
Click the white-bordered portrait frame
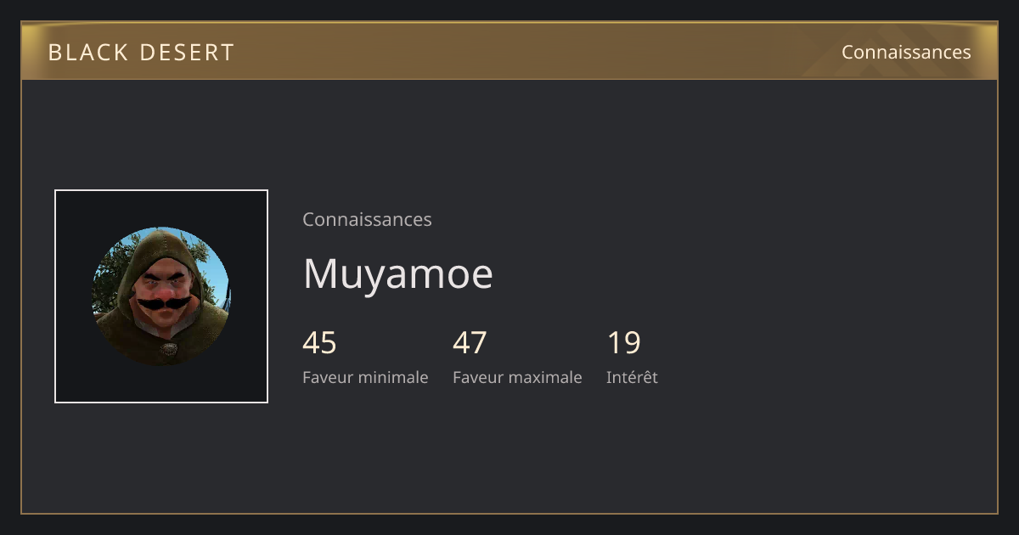(x=161, y=296)
